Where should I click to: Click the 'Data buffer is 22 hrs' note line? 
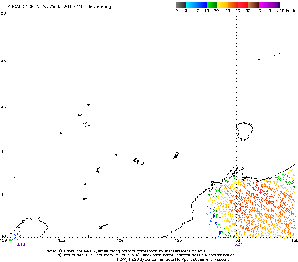(x=146, y=255)
